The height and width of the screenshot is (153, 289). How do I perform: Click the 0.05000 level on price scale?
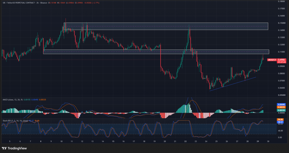281,95
